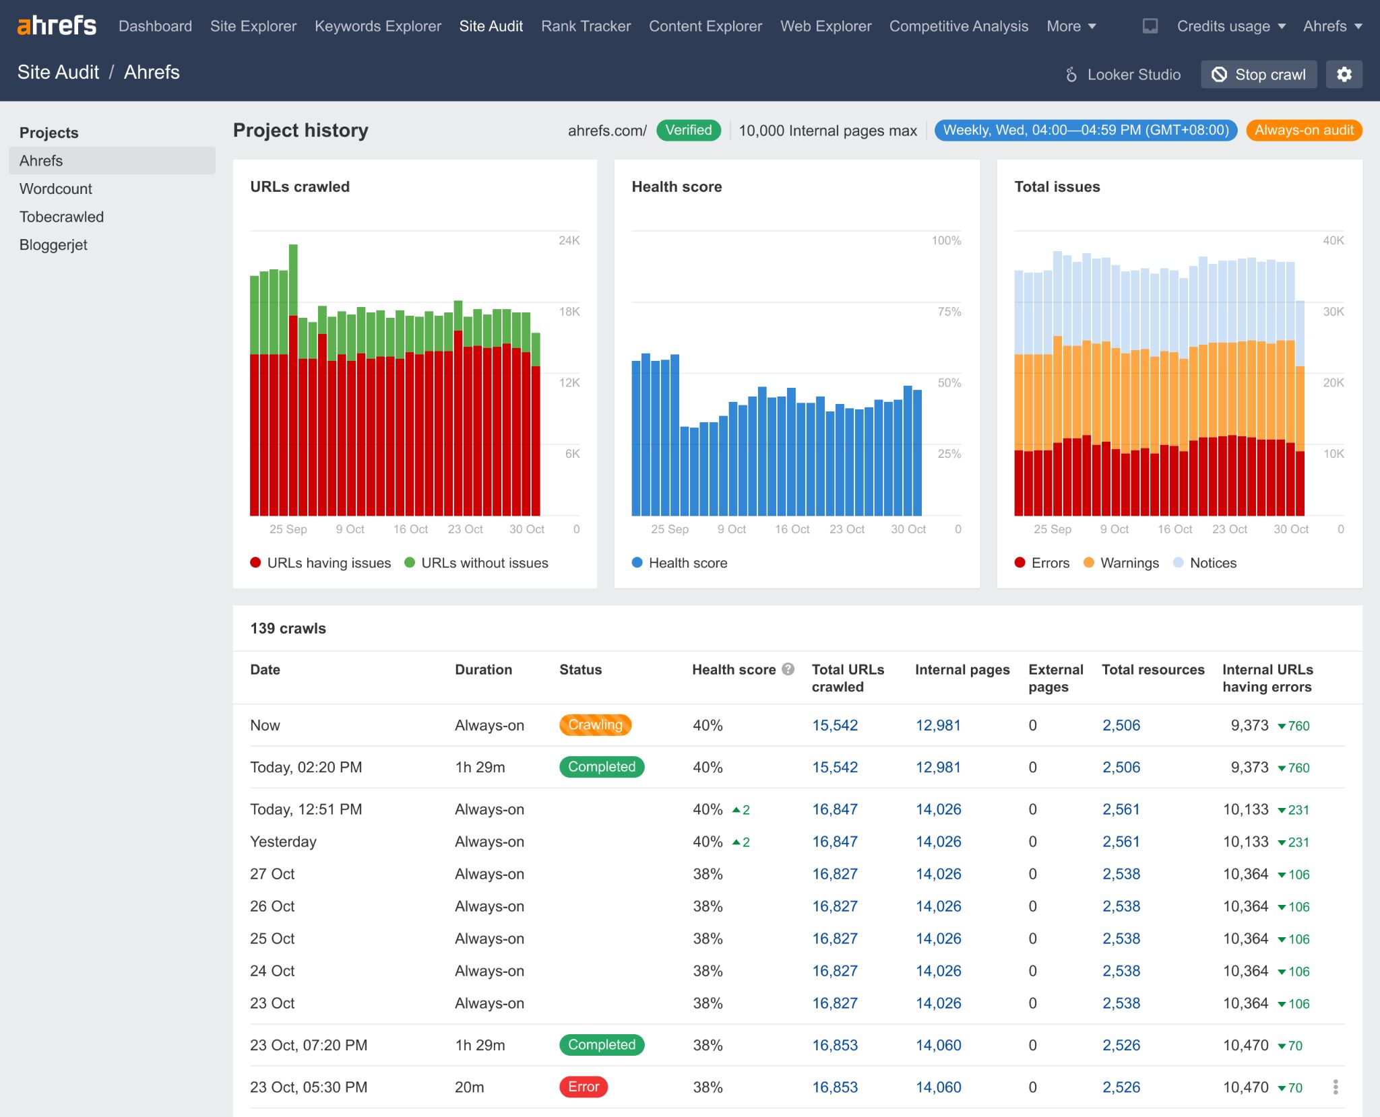
Task: Click the Always-on audit badge
Action: [x=1303, y=130]
